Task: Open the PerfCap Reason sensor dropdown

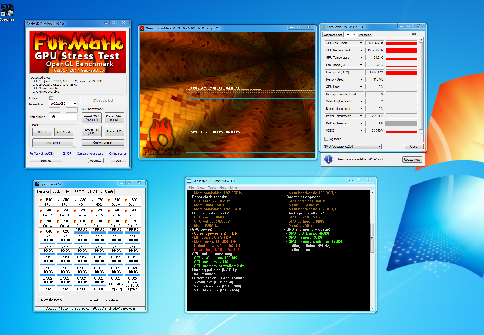Action: pos(344,123)
